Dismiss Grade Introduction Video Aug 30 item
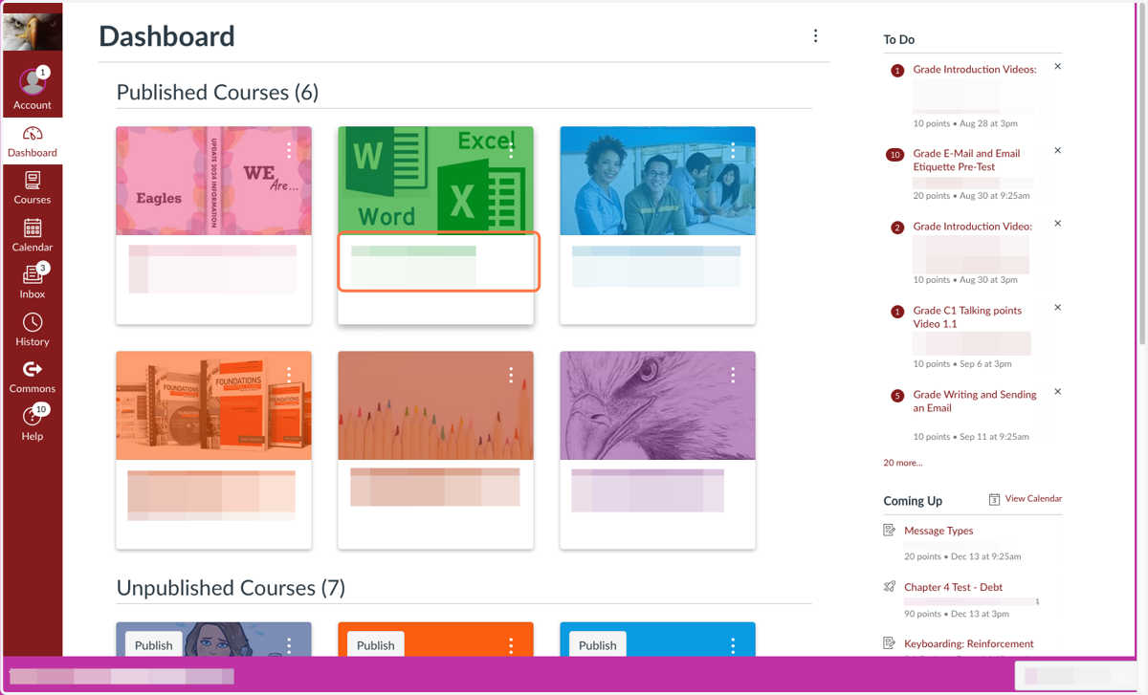1148x695 pixels. click(1057, 224)
